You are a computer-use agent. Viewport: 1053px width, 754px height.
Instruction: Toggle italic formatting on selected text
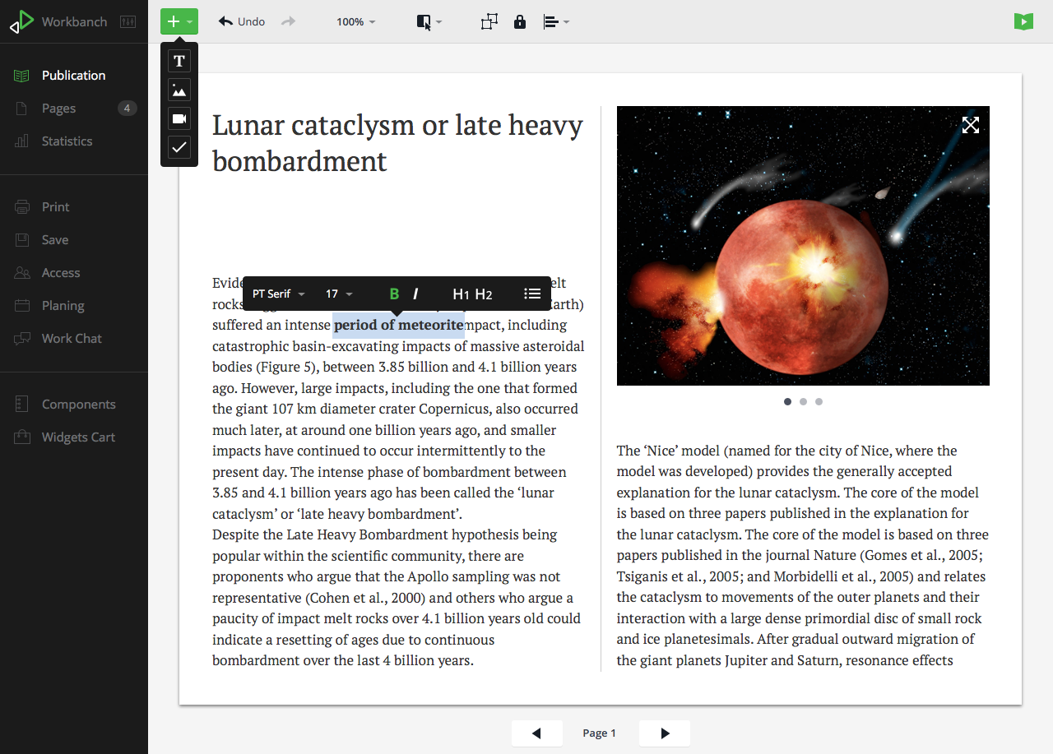point(415,294)
